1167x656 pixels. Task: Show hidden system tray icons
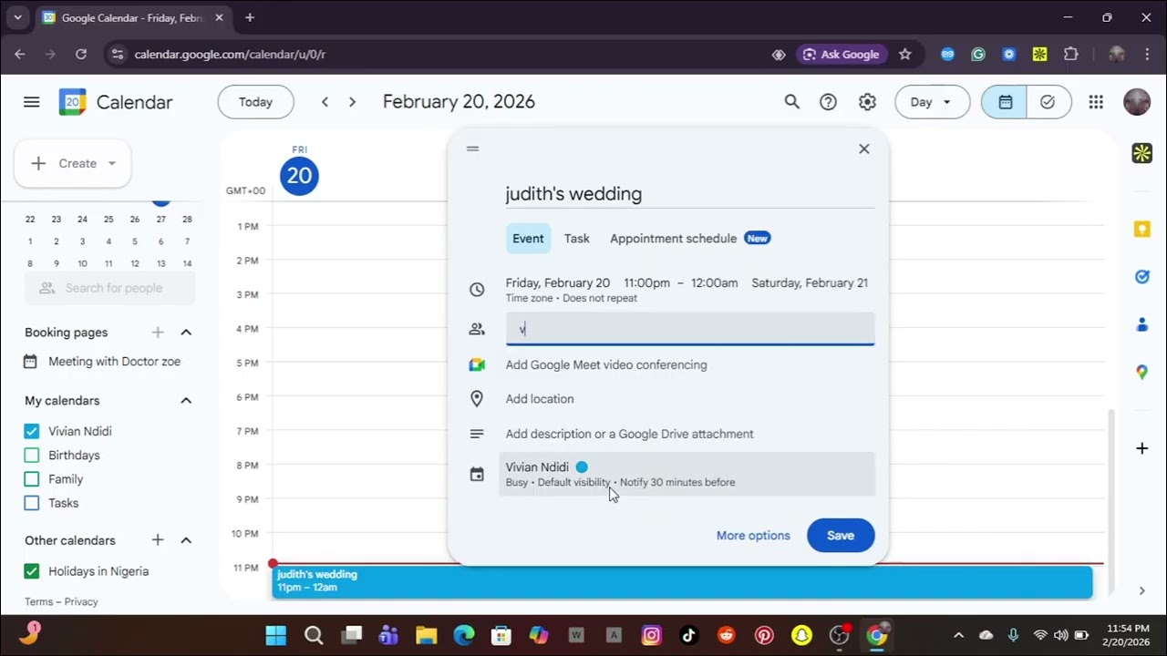point(958,635)
